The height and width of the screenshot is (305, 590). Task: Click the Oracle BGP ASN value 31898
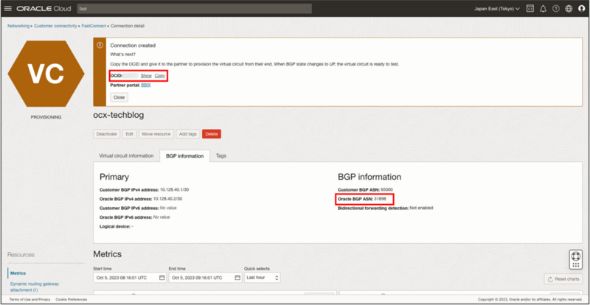point(380,199)
